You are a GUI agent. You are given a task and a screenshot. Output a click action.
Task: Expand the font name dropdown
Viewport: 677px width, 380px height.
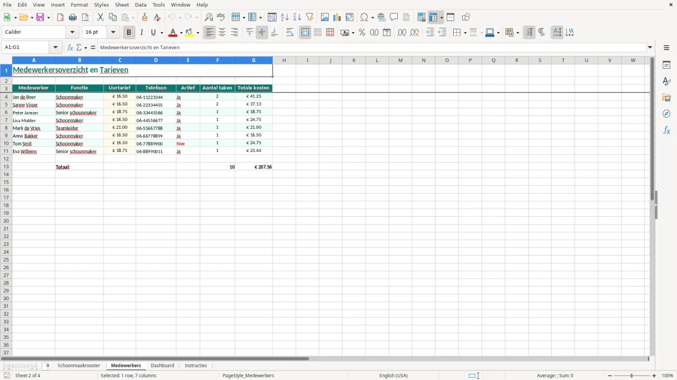(72, 33)
